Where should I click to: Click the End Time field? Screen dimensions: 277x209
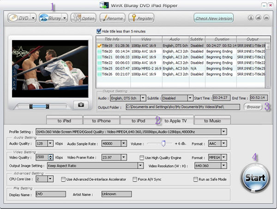pyautogui.click(x=259, y=98)
